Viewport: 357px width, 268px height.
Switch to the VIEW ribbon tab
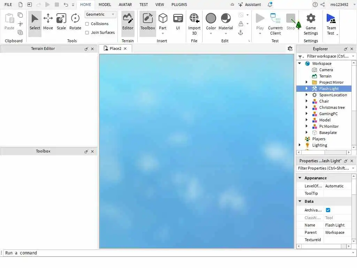(x=160, y=5)
